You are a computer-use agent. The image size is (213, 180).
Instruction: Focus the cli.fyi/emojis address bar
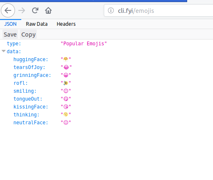point(158,10)
